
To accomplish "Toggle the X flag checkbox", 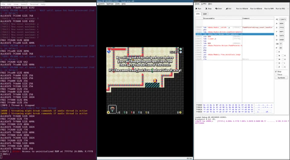I will 283,59.
